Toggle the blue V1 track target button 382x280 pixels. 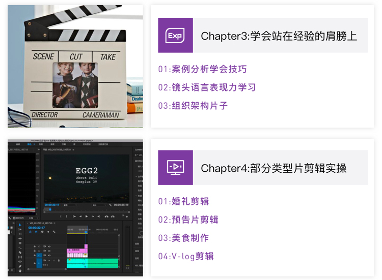point(39,255)
